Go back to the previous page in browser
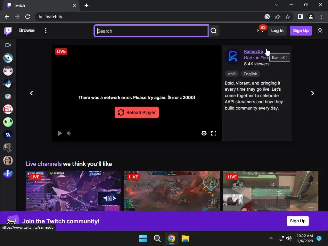The image size is (328, 246). click(x=7, y=17)
